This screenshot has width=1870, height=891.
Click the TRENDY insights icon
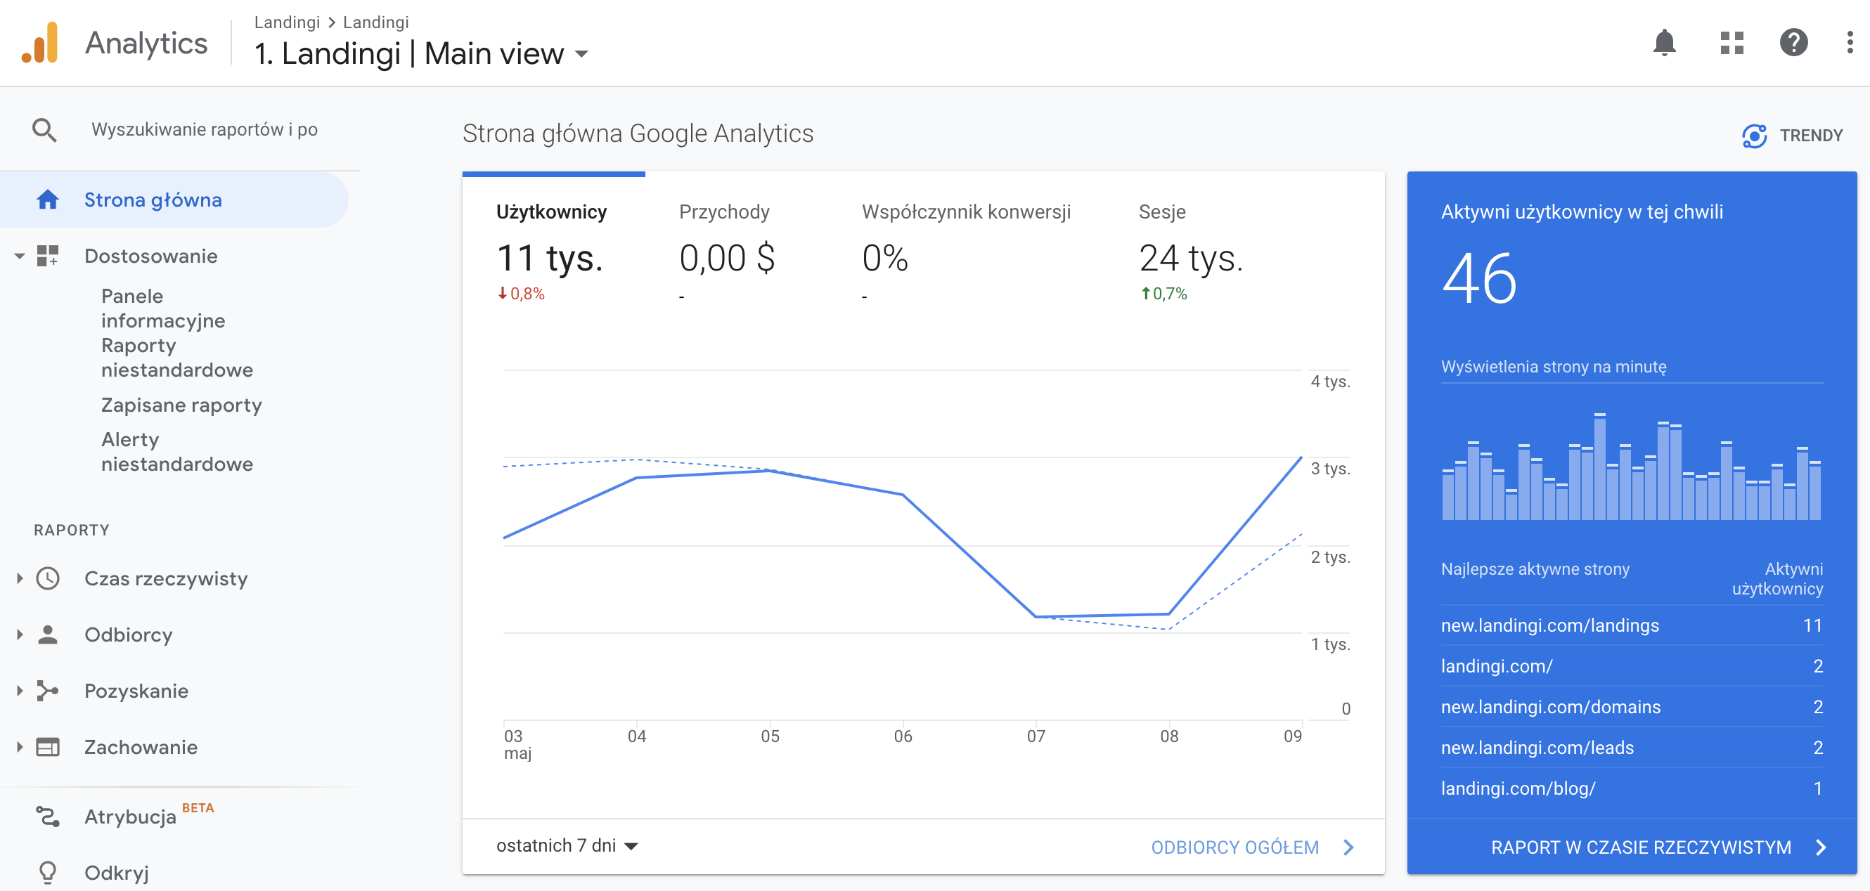tap(1754, 136)
